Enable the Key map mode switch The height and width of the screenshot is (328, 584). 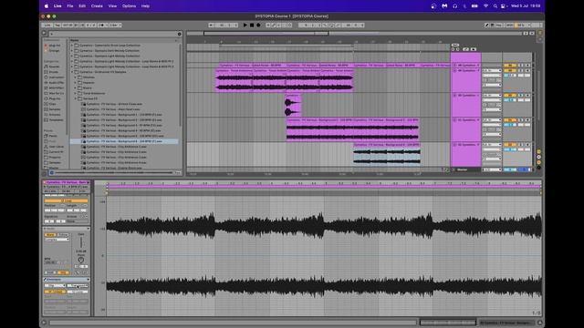pyautogui.click(x=499, y=26)
